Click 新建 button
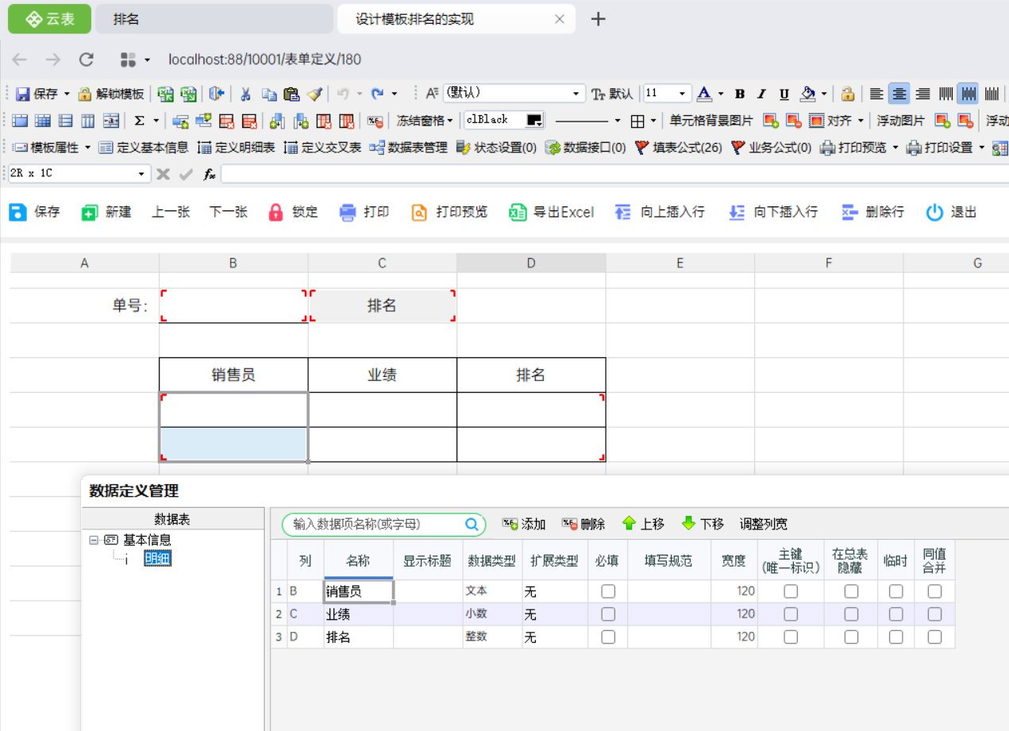 coord(106,212)
